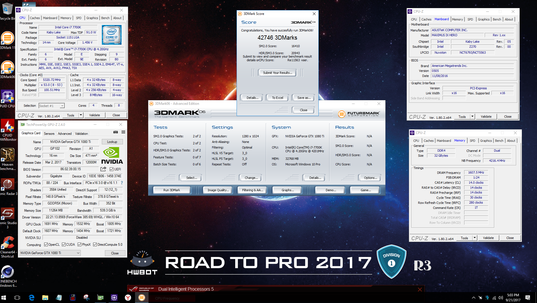The width and height of the screenshot is (537, 303).
Task: Switch to Caches tab in CPU-Z CPU window
Action: tap(35, 18)
